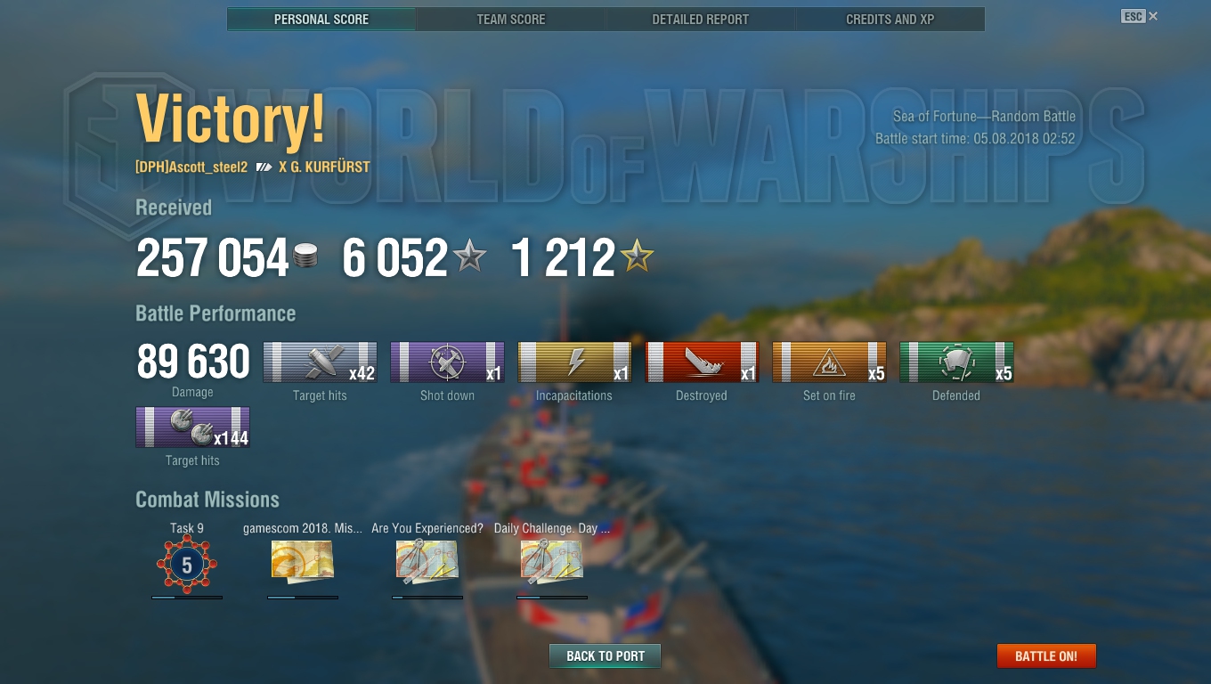Open the Task 9 combat mission emblem

pyautogui.click(x=187, y=565)
